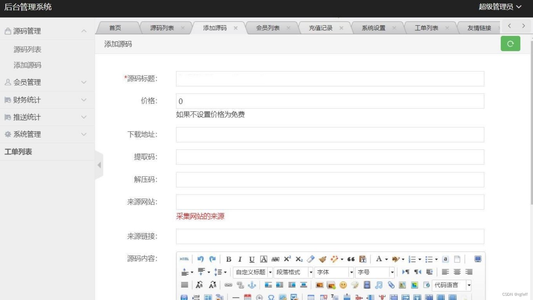This screenshot has width=533, height=300.
Task: Click the green refresh button at top right
Action: click(510, 43)
